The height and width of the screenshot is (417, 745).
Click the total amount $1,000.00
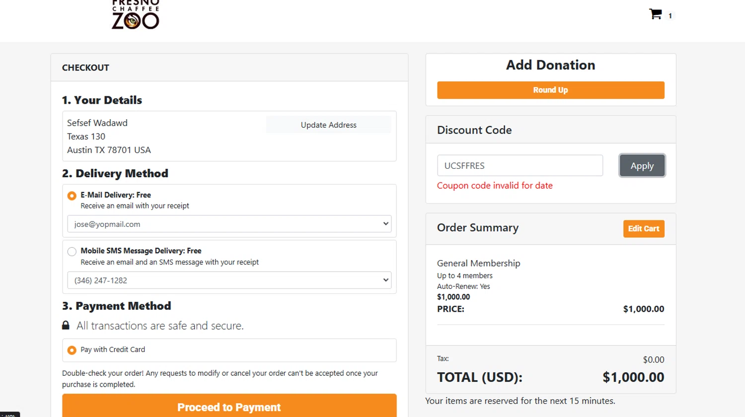pyautogui.click(x=633, y=377)
